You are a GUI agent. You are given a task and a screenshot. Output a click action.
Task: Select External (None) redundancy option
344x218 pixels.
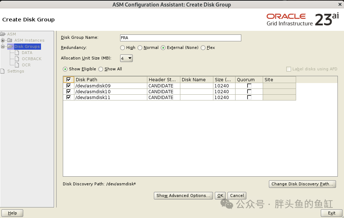[x=163, y=48]
